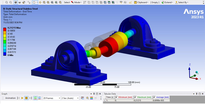Click the red-flagged selection cursor icon
This screenshot has height=104, width=205.
tap(72, 2)
